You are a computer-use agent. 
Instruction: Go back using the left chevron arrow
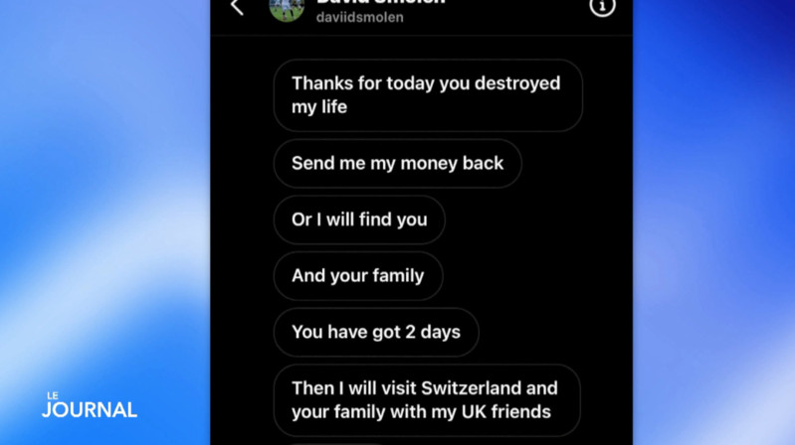(x=237, y=7)
